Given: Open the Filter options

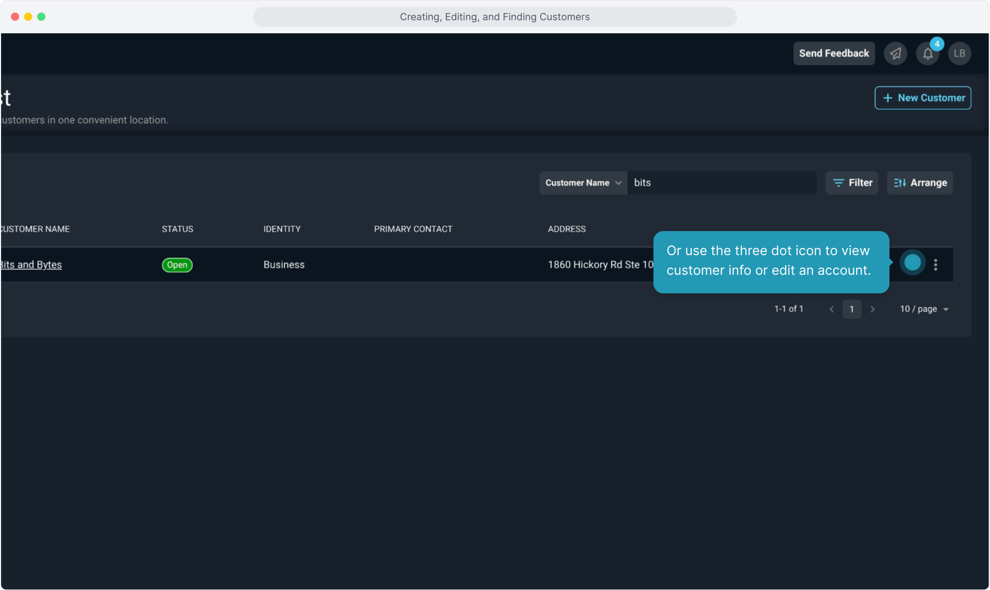Looking at the screenshot, I should [851, 183].
